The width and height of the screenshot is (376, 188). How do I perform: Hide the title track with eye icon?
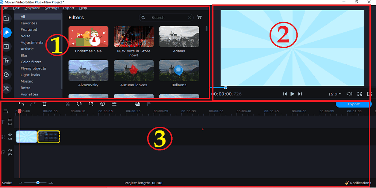coord(10,120)
